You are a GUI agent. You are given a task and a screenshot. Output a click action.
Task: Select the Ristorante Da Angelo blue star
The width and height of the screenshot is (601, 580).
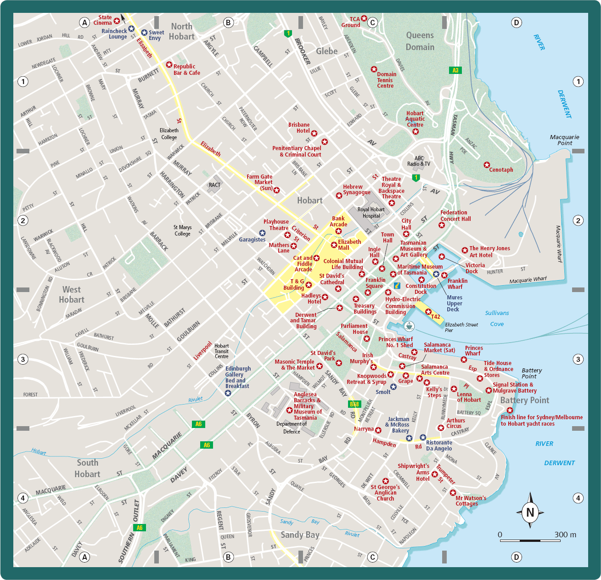[x=423, y=438]
